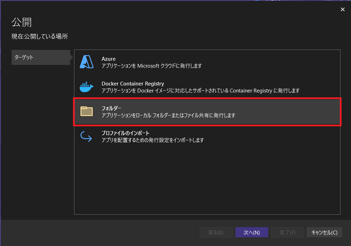This screenshot has height=246, width=351.
Task: Click the yellow folder icon
Action: tap(86, 111)
